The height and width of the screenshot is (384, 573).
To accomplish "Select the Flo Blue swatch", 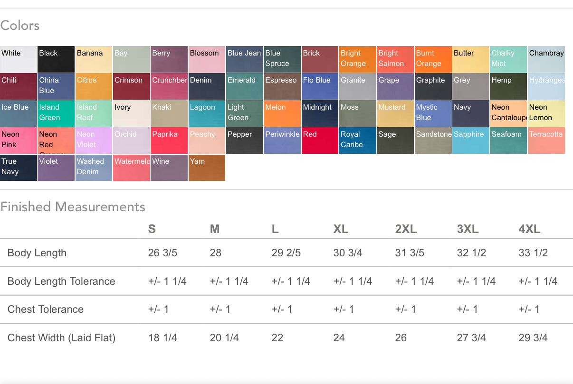I will point(320,86).
